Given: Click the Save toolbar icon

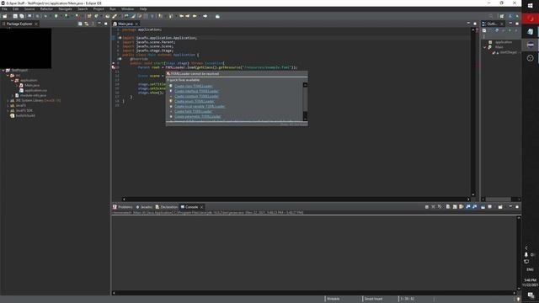Looking at the screenshot, I should tap(15, 16).
